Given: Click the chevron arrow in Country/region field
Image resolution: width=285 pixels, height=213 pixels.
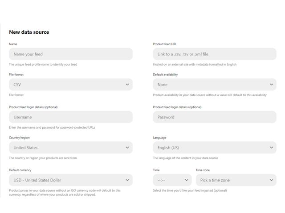Looking at the screenshot, I should tap(127, 147).
